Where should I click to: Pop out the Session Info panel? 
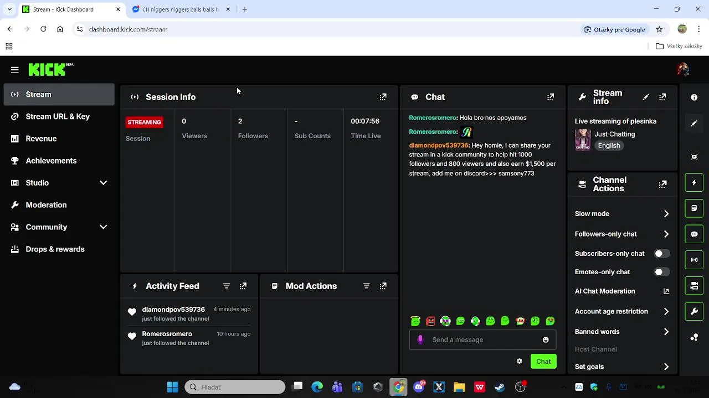pyautogui.click(x=383, y=97)
